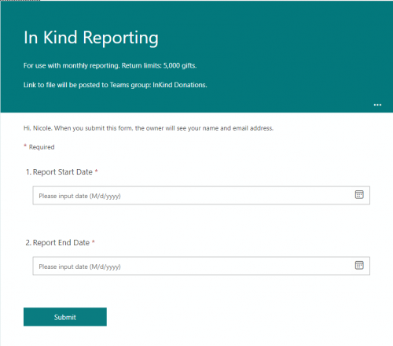Open the calendar picker for Report Start Date
The image size is (393, 346).
click(359, 195)
